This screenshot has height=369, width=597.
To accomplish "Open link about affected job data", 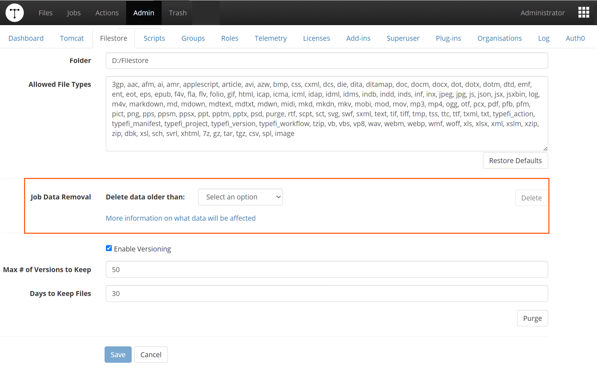I will [x=181, y=218].
